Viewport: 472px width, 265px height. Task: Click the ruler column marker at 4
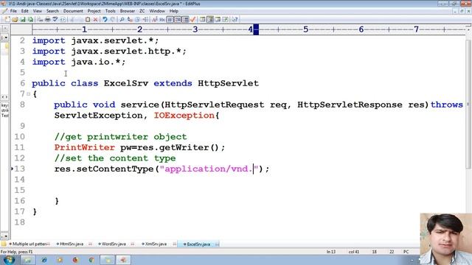[x=251, y=29]
